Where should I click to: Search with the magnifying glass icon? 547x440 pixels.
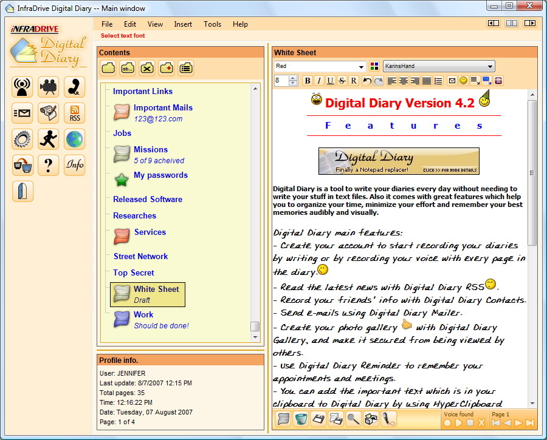(x=353, y=419)
